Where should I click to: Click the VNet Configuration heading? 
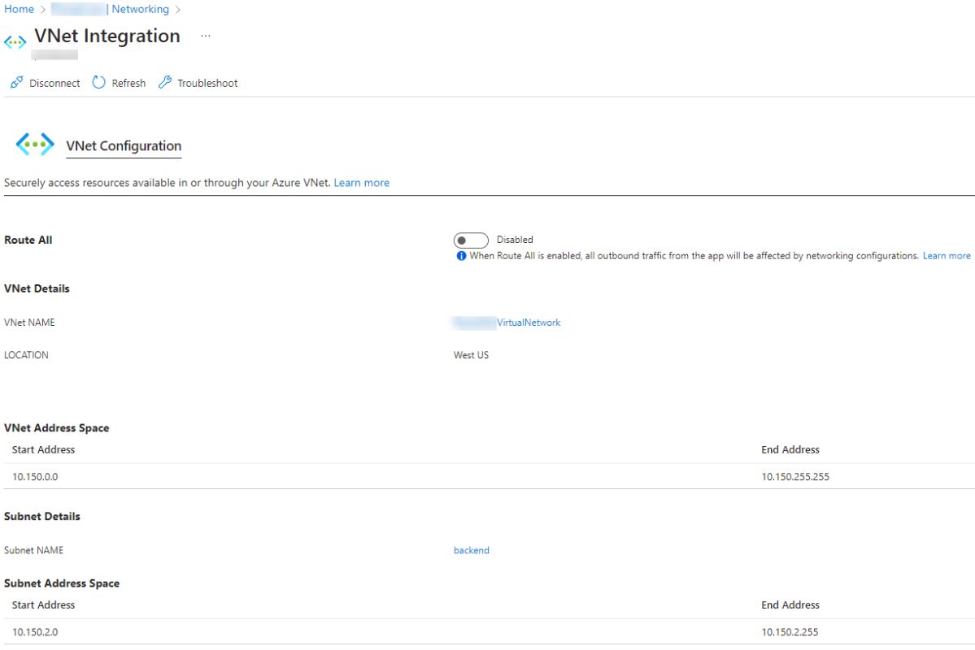click(x=124, y=146)
